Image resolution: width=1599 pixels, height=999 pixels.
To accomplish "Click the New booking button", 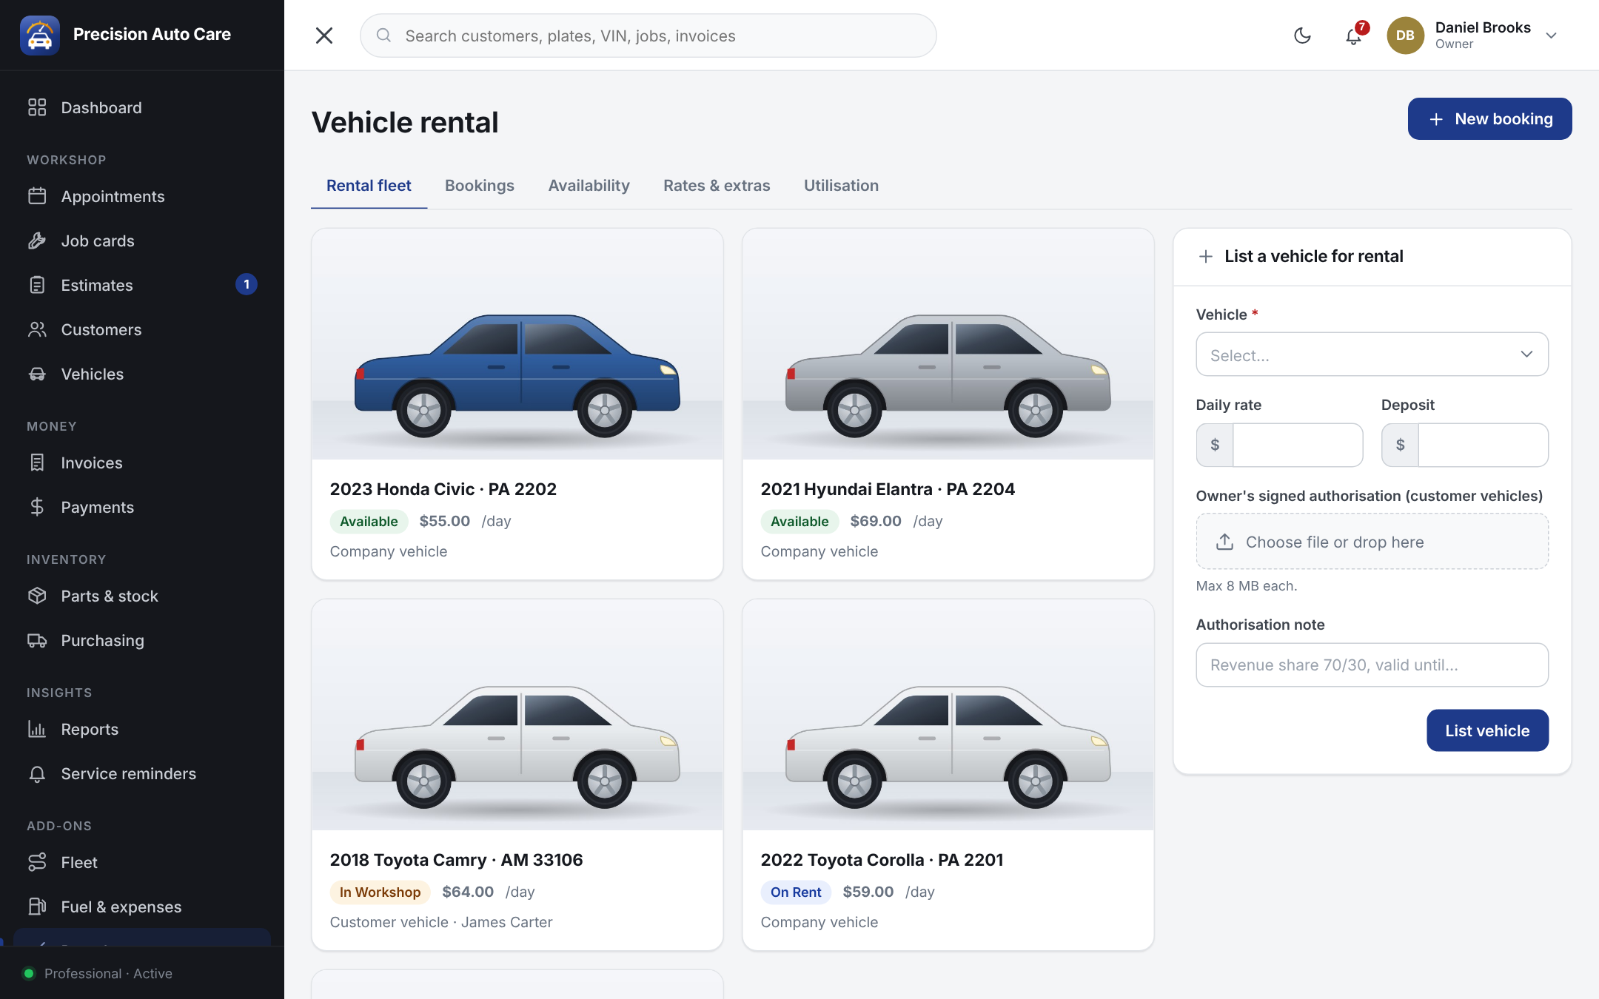I will 1489,119.
